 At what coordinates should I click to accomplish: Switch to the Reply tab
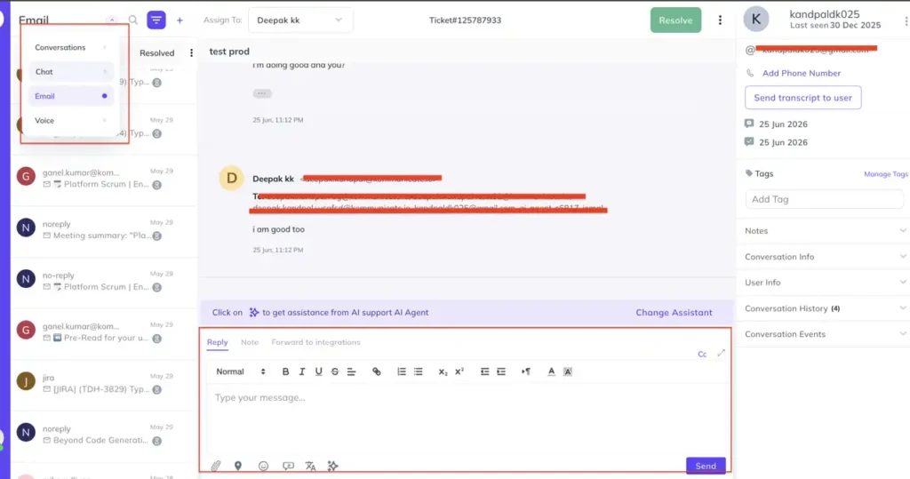click(x=218, y=342)
